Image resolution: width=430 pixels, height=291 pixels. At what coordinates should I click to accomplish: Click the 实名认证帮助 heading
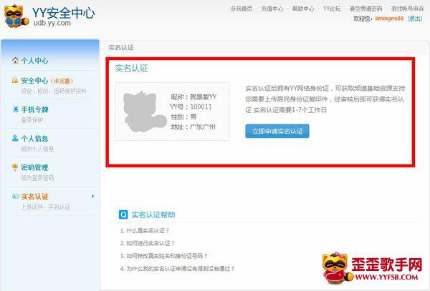153,214
